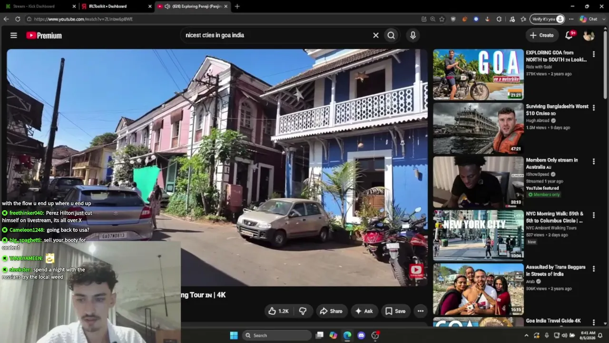This screenshot has width=609, height=343.
Task: Open Microsoft Edge on taskbar
Action: point(347,335)
